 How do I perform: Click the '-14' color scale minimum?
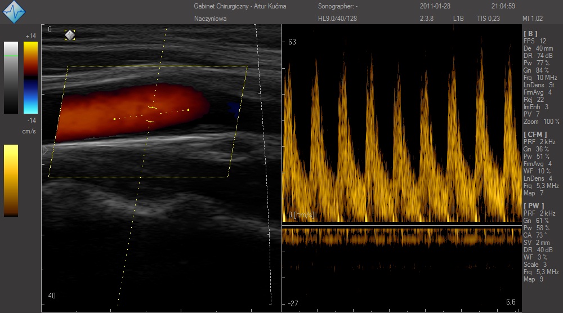32,120
